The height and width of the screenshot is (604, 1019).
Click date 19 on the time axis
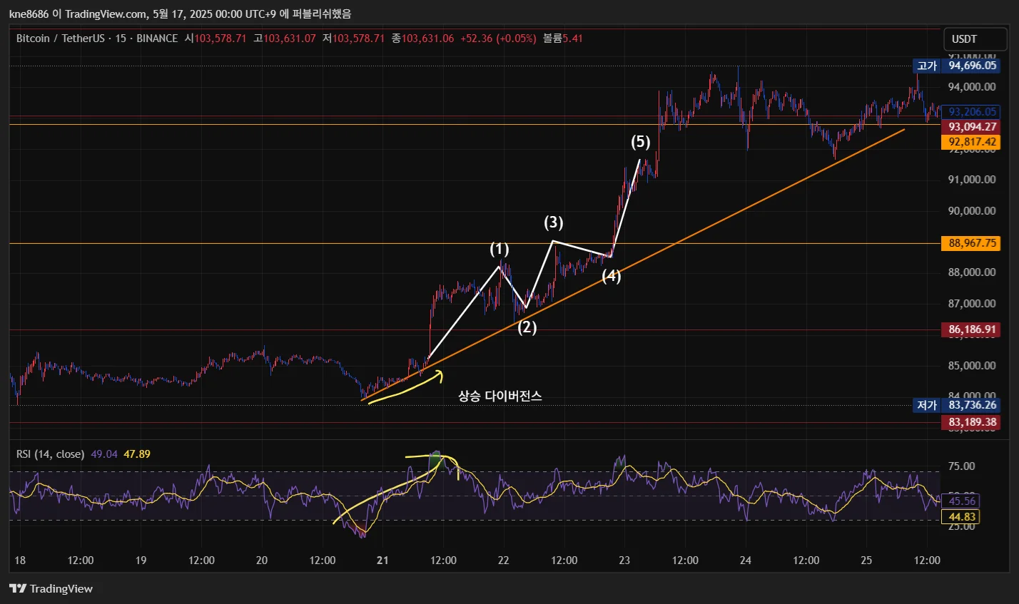[x=141, y=561]
